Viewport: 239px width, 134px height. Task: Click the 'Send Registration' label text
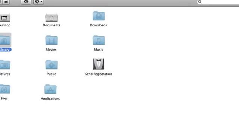pyautogui.click(x=99, y=74)
